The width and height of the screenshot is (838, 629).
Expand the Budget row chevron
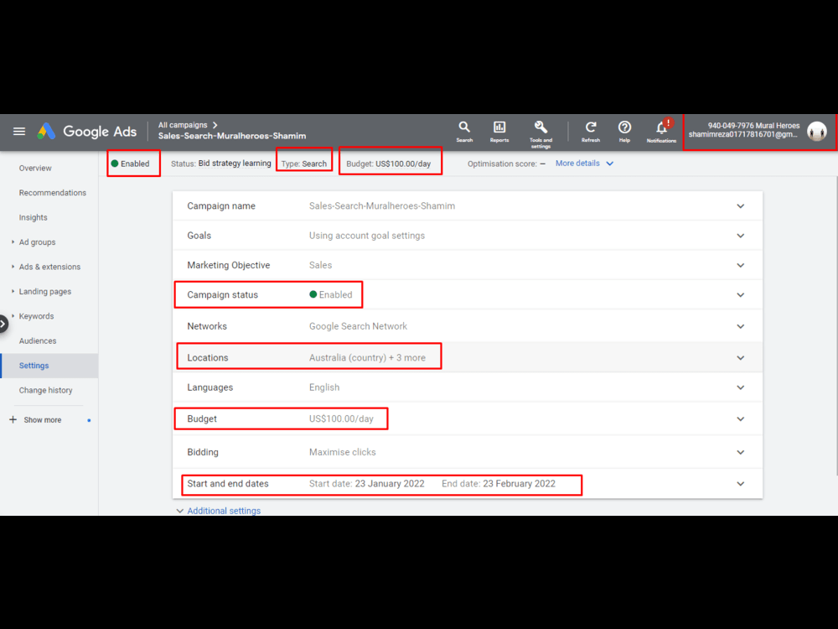[740, 418]
